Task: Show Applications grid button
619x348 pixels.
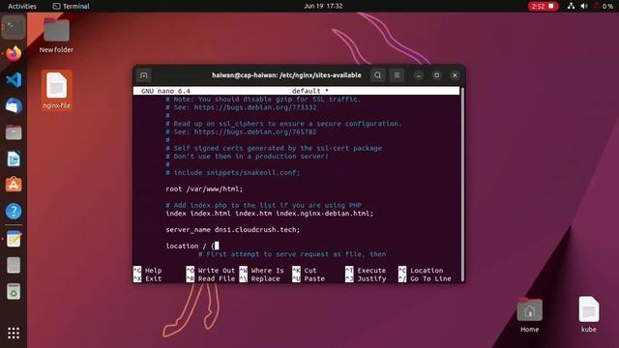Action: (x=14, y=333)
